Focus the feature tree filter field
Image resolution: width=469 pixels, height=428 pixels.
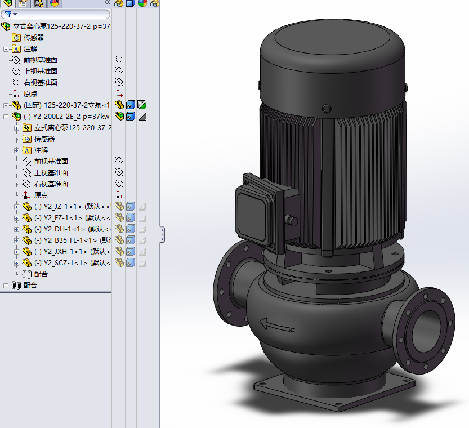[56, 14]
